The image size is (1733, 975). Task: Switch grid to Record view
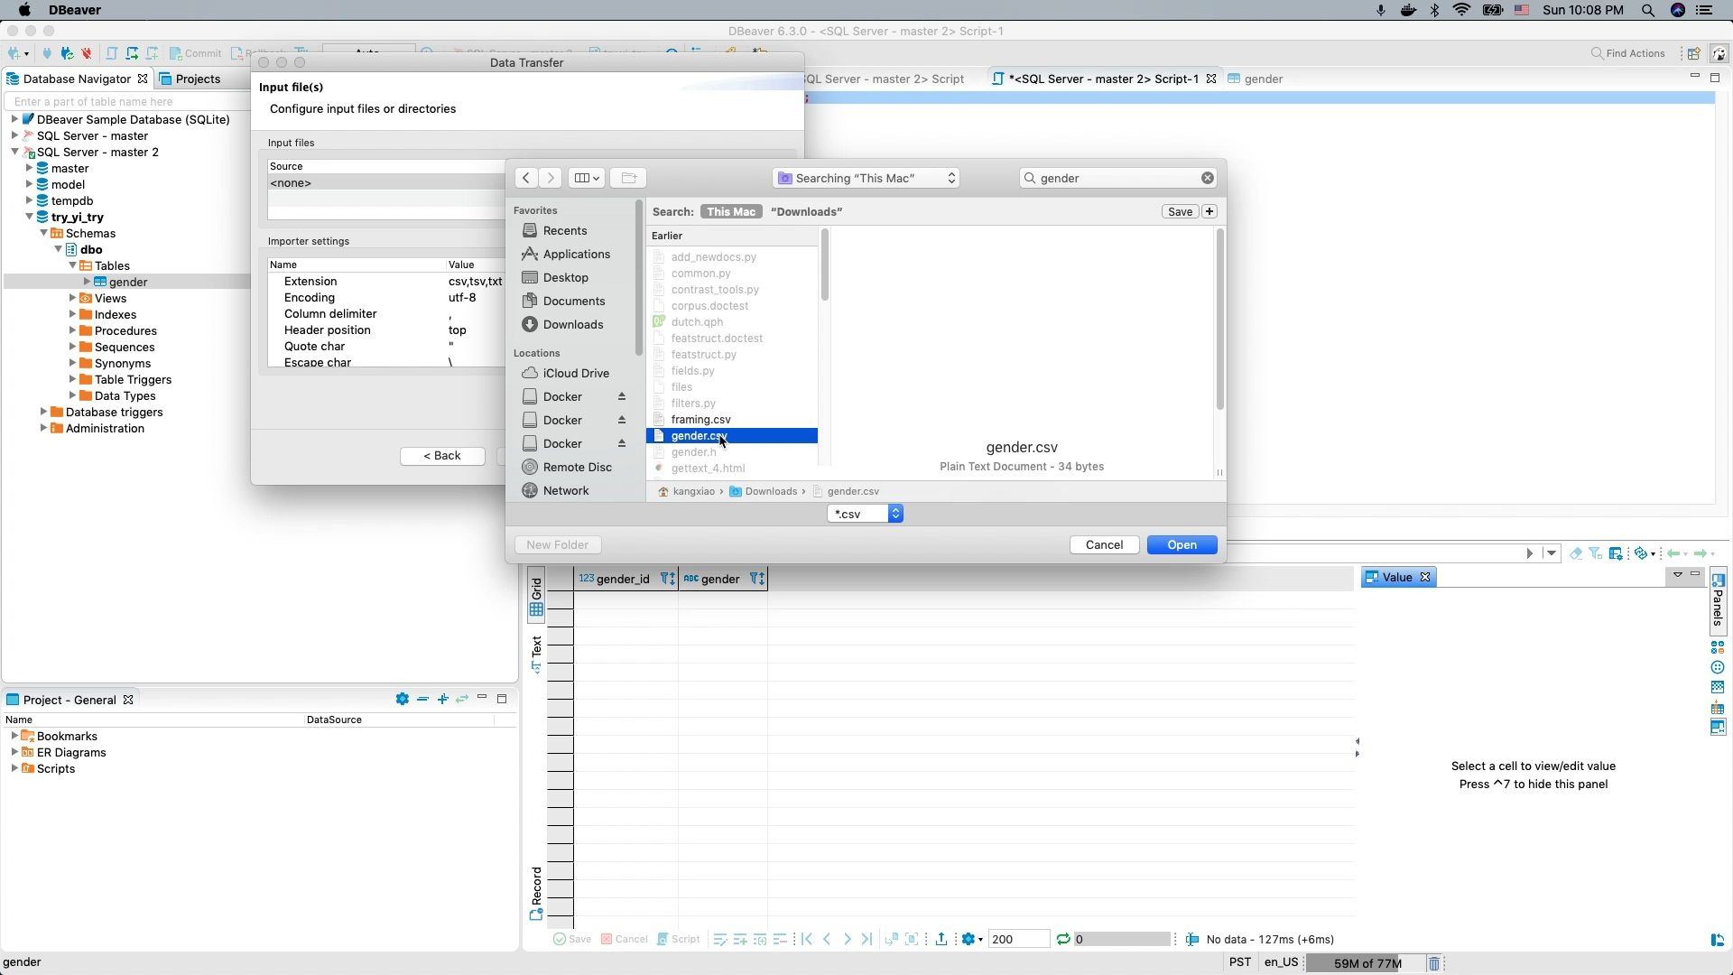tap(536, 889)
